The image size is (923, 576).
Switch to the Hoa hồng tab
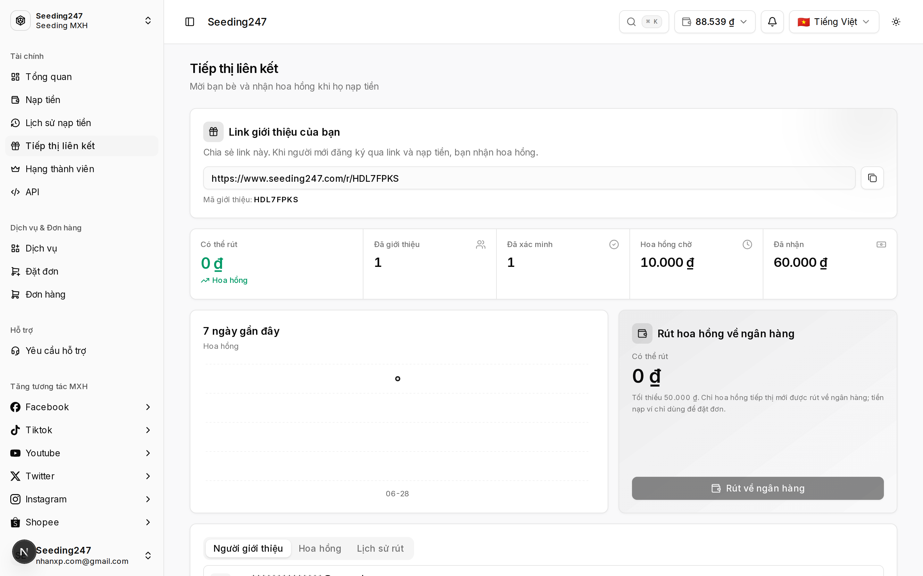pos(320,548)
